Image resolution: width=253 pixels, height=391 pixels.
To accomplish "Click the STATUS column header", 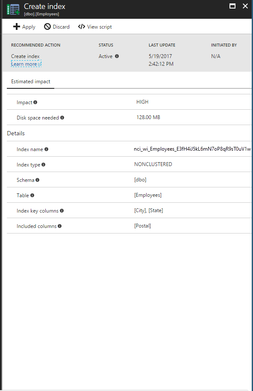I will (106, 45).
